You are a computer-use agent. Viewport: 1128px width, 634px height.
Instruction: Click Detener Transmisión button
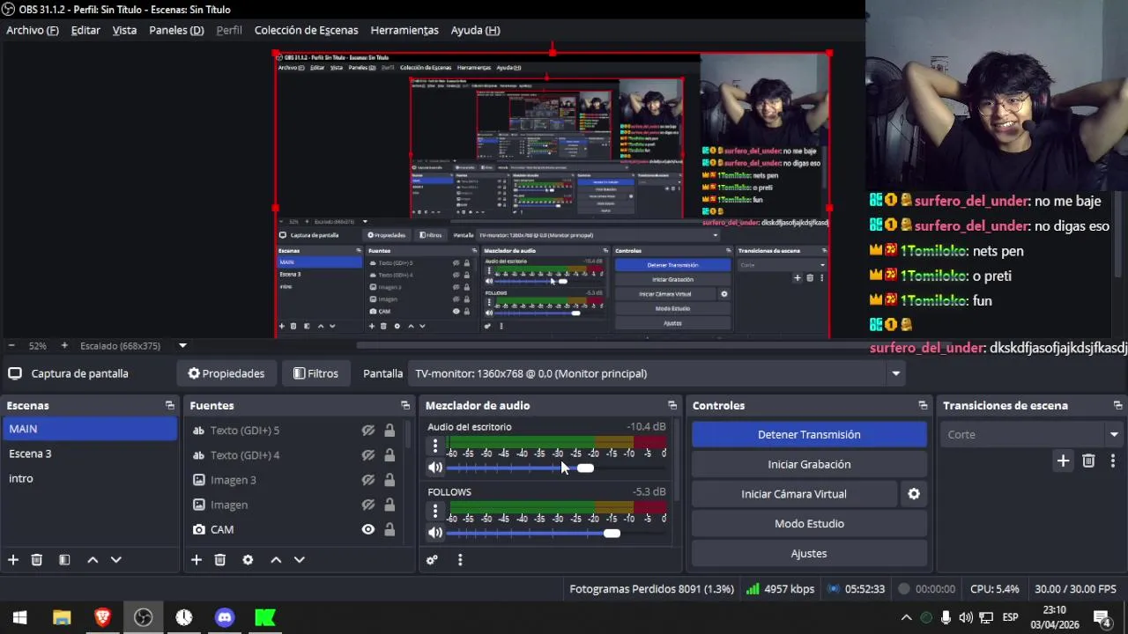coord(809,434)
